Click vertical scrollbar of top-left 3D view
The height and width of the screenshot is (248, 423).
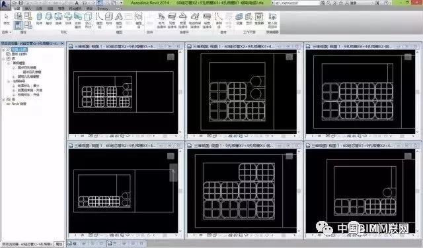pyautogui.click(x=180, y=92)
